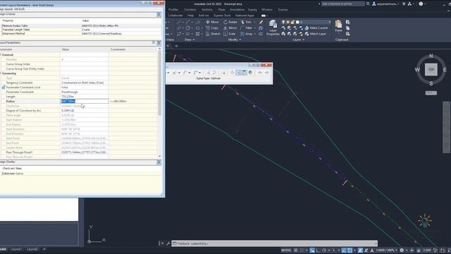Toggle object snap in status bar
Image resolution: width=451 pixels, height=254 pixels.
[x=350, y=250]
